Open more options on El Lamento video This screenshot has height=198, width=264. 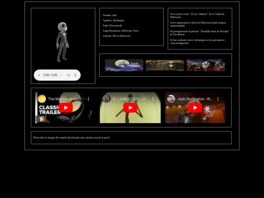coord(153,99)
